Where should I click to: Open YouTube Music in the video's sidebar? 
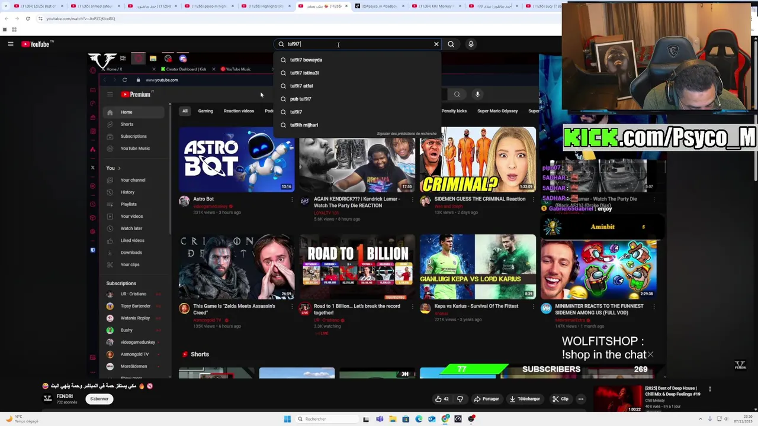pos(135,149)
